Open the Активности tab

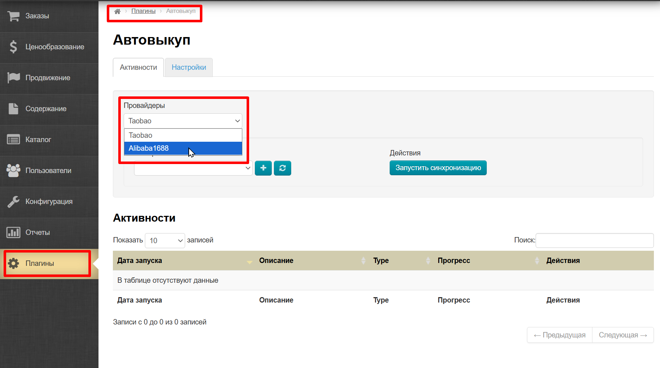pyautogui.click(x=138, y=67)
